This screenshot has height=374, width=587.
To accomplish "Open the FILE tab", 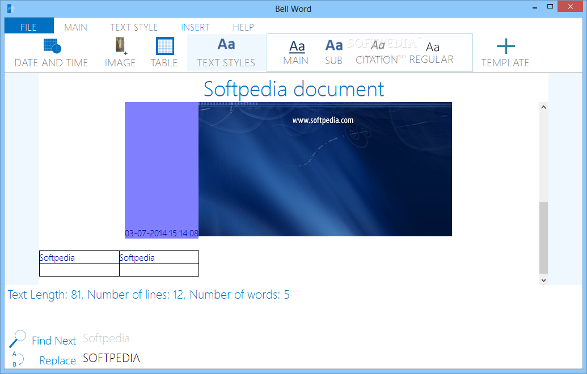I will pyautogui.click(x=29, y=27).
